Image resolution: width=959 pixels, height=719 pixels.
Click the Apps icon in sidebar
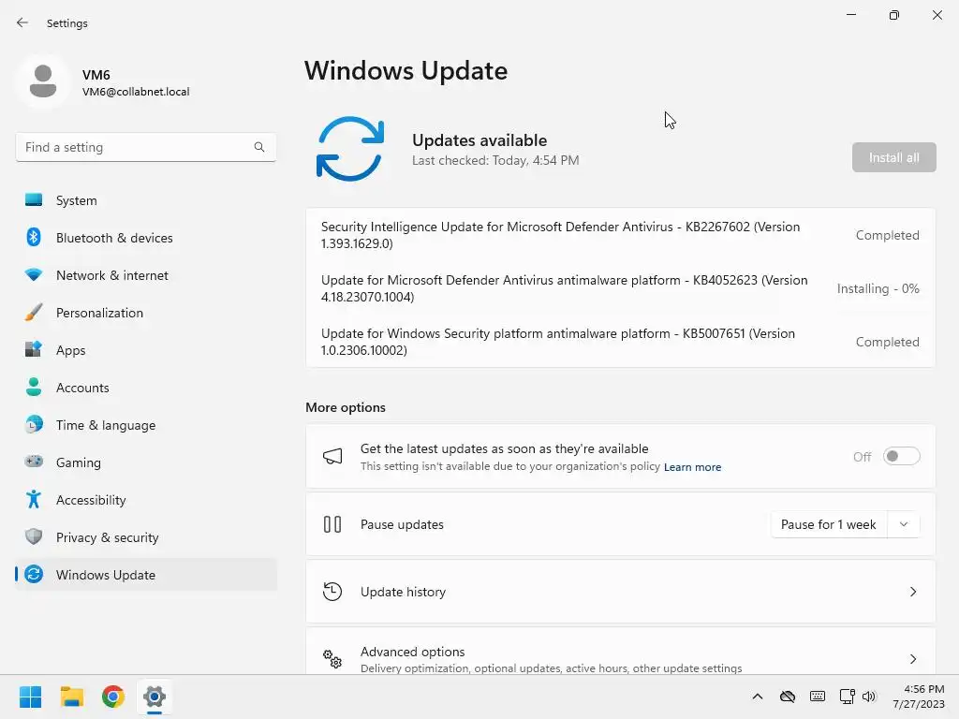tap(34, 350)
